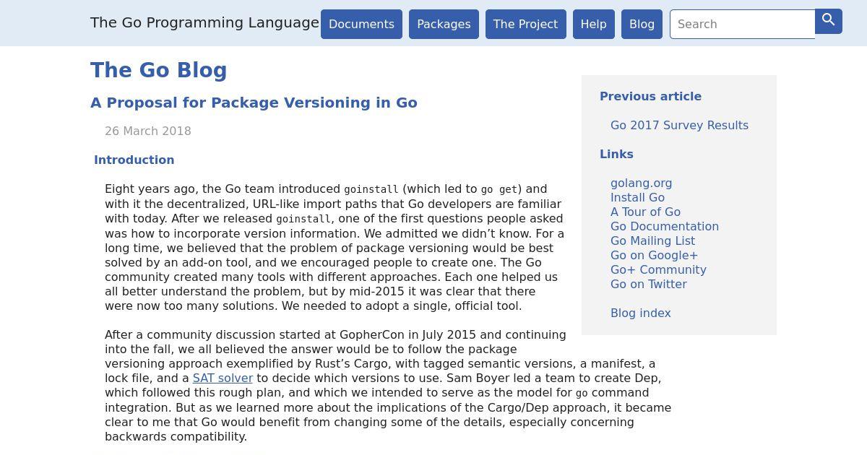867x455 pixels.
Task: Open the Help section
Action: coord(593,24)
